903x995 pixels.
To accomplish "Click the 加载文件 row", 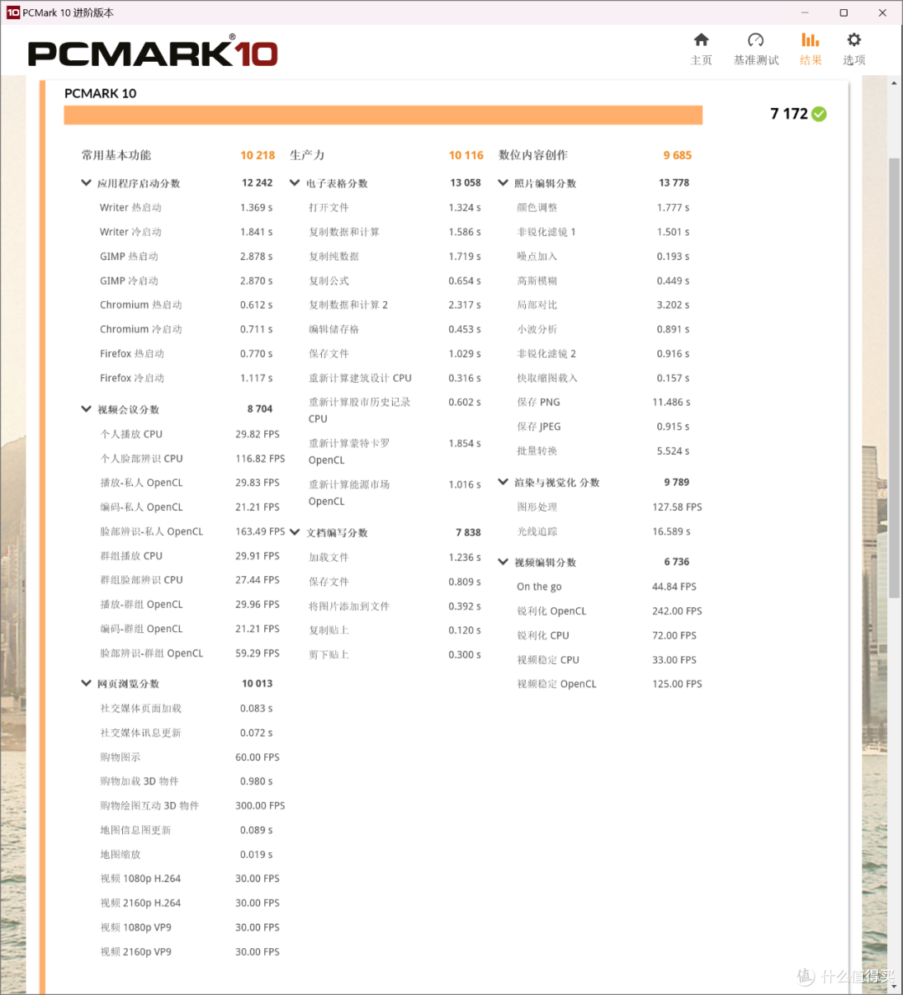I will click(x=395, y=557).
